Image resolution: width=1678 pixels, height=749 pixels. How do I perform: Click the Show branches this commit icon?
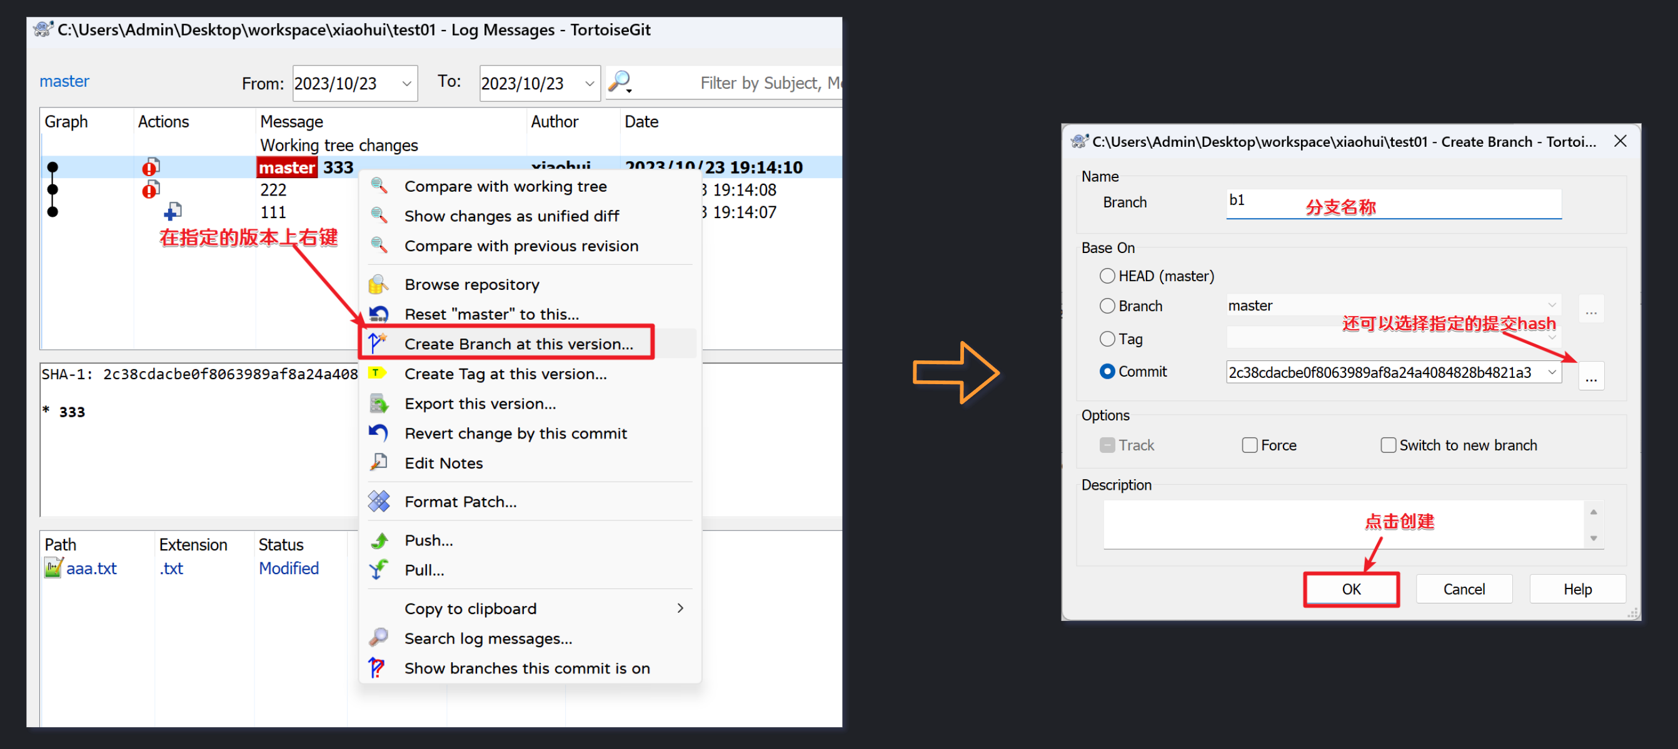pos(377,668)
